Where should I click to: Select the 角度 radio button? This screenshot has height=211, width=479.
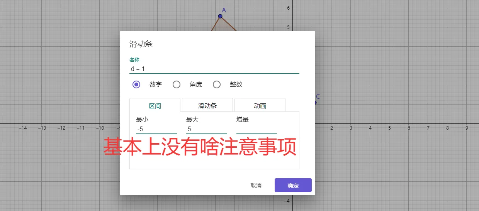point(177,84)
